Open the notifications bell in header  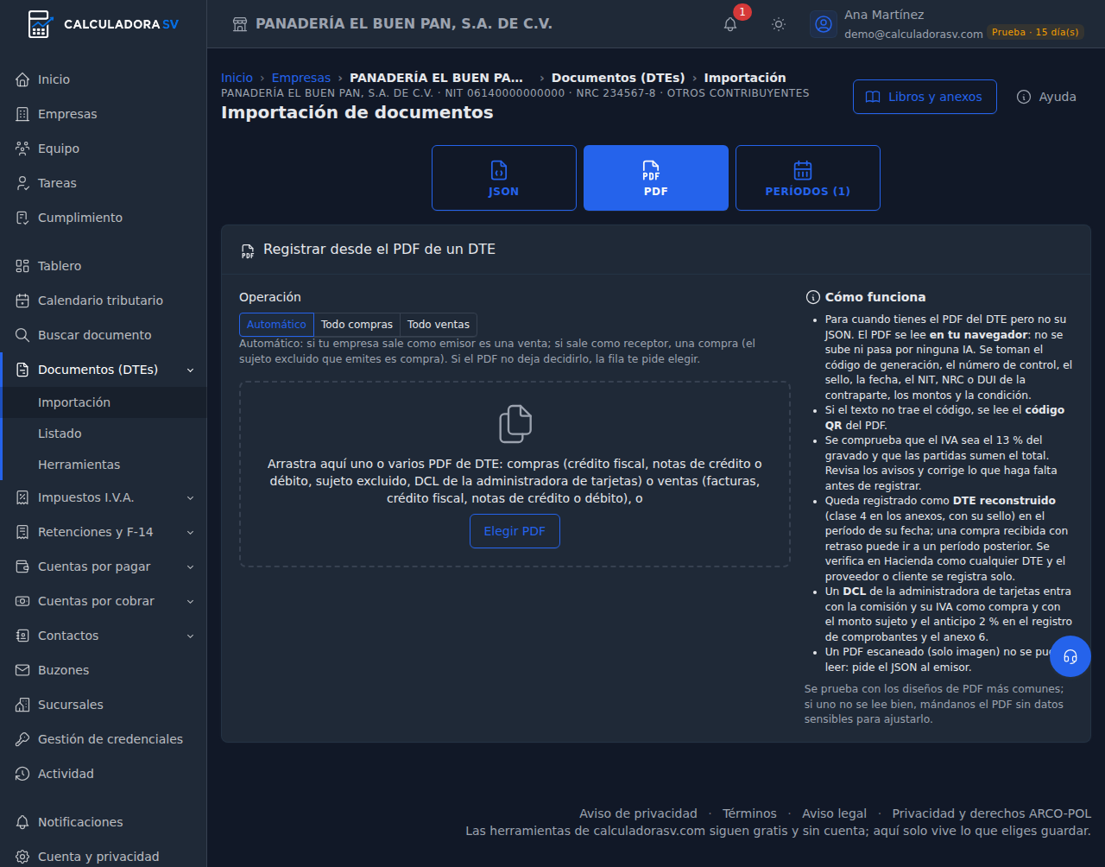tap(730, 24)
